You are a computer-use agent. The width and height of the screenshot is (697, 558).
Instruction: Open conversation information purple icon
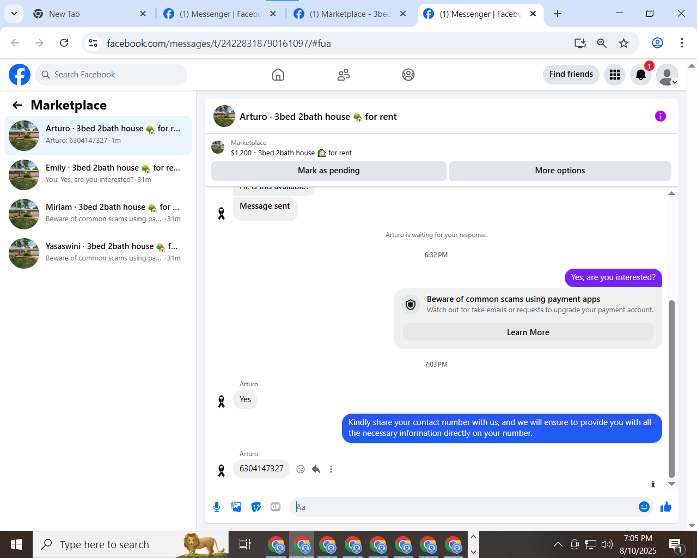[x=661, y=116]
